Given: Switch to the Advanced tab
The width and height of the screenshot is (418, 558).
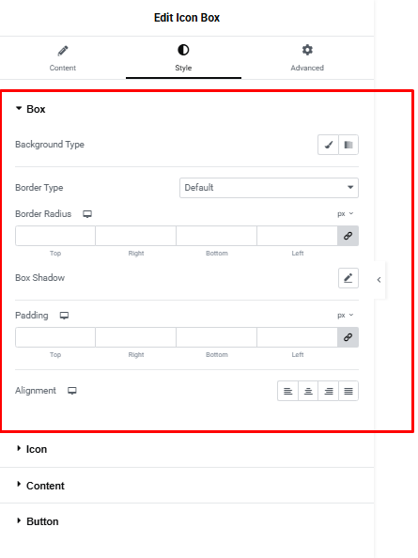Looking at the screenshot, I should click(307, 58).
